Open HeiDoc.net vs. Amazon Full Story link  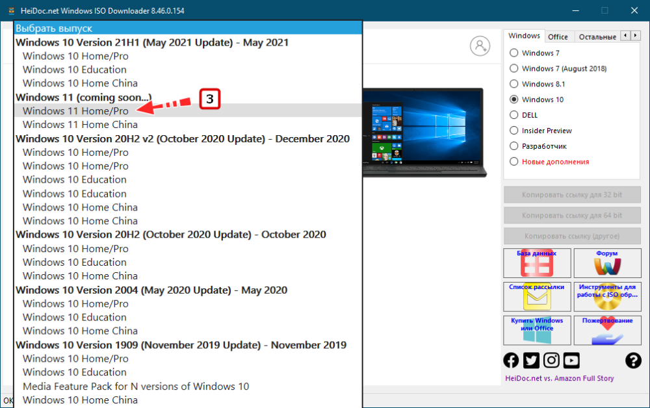(x=559, y=378)
